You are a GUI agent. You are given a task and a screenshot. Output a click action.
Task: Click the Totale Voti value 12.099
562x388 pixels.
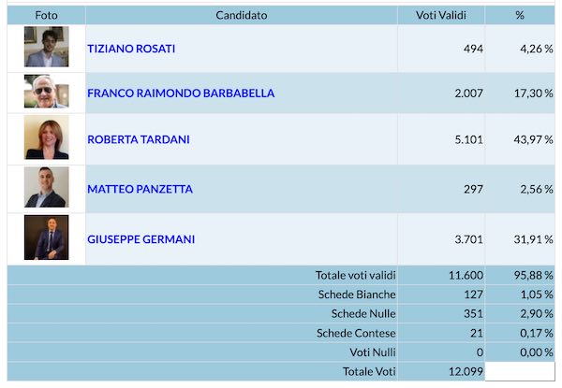click(x=466, y=372)
